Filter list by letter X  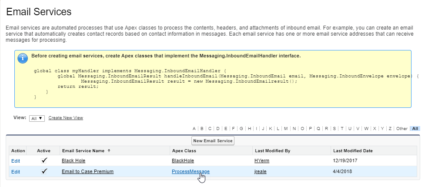click(x=375, y=129)
